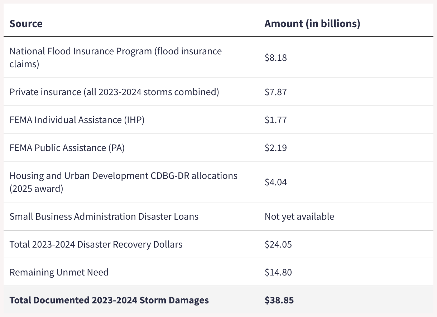The height and width of the screenshot is (317, 437).
Task: Select the $1.77 amount cell
Action: [275, 120]
